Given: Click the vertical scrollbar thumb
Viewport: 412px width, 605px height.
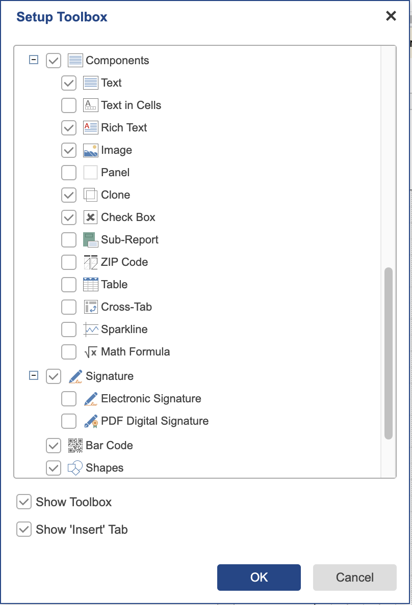Looking at the screenshot, I should point(389,353).
